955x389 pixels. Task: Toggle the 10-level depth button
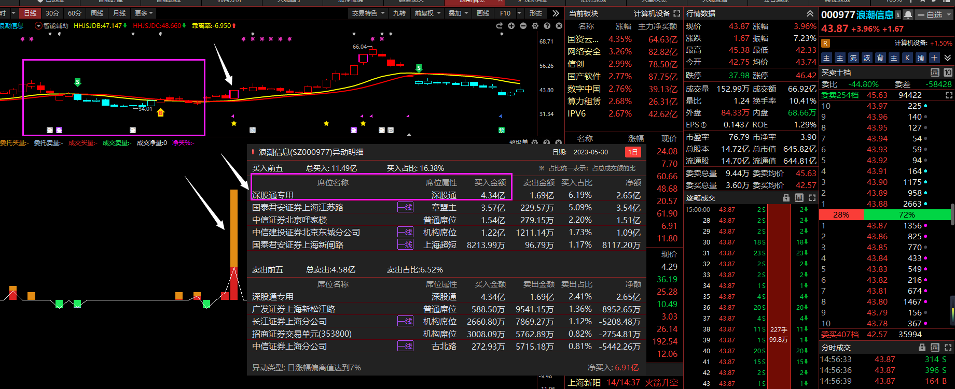point(948,73)
